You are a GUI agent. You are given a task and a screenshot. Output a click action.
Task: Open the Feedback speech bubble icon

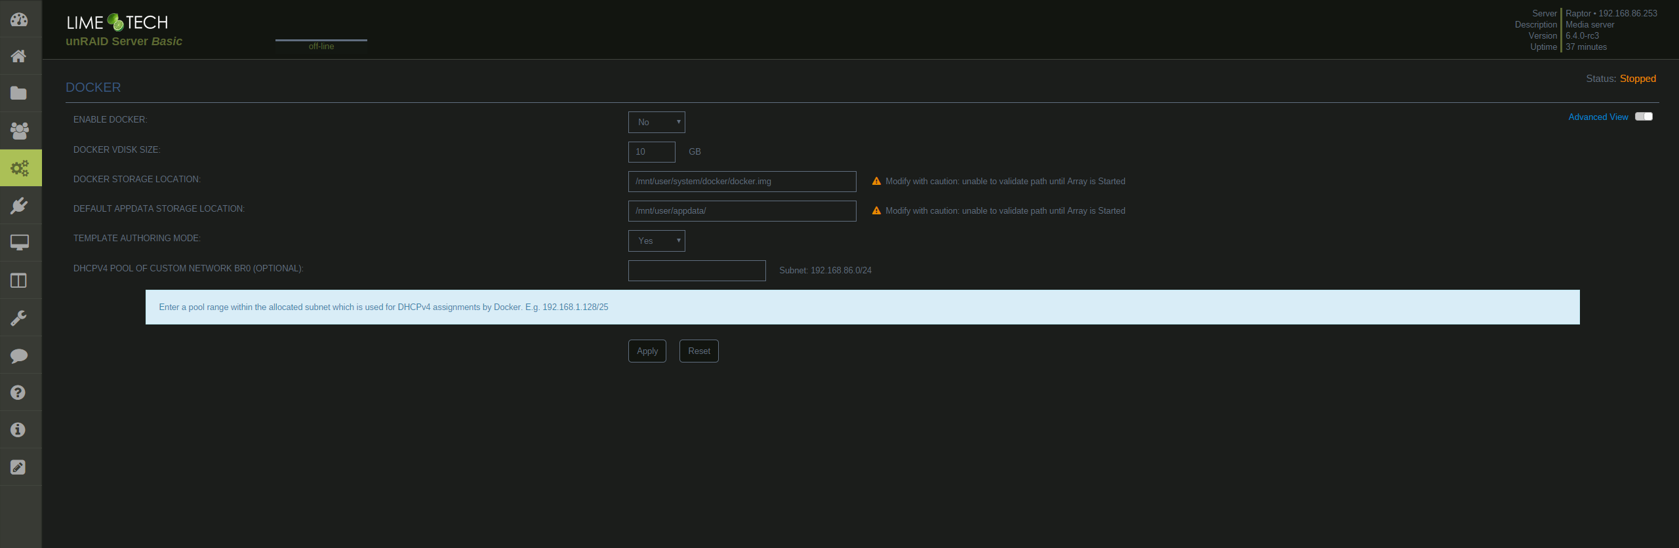pos(19,355)
